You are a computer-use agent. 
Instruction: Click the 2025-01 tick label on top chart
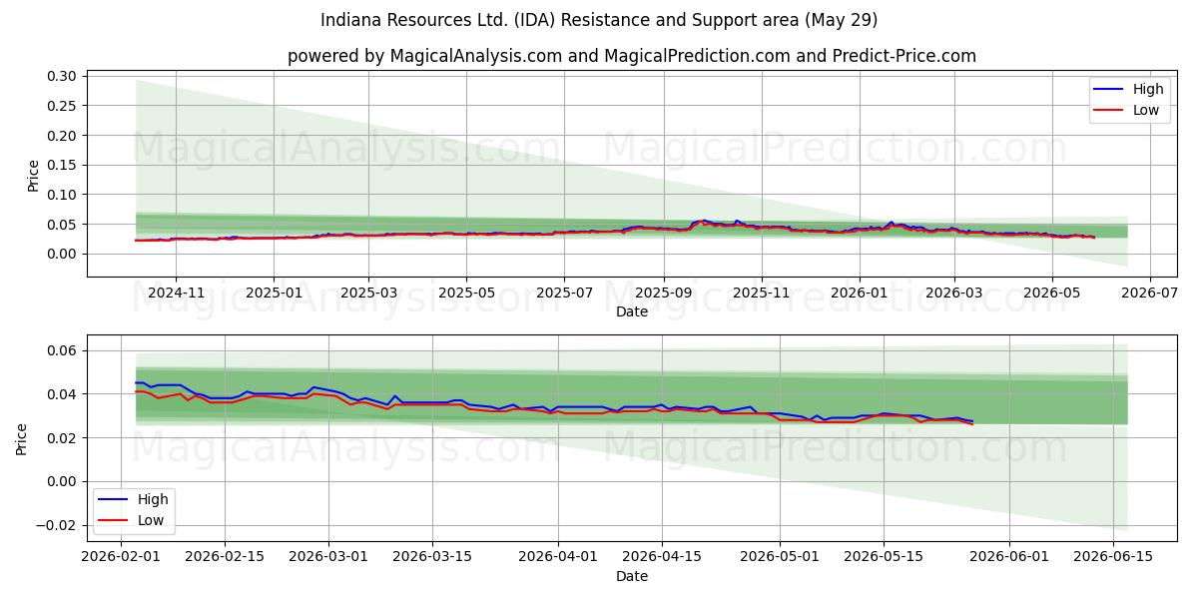274,294
